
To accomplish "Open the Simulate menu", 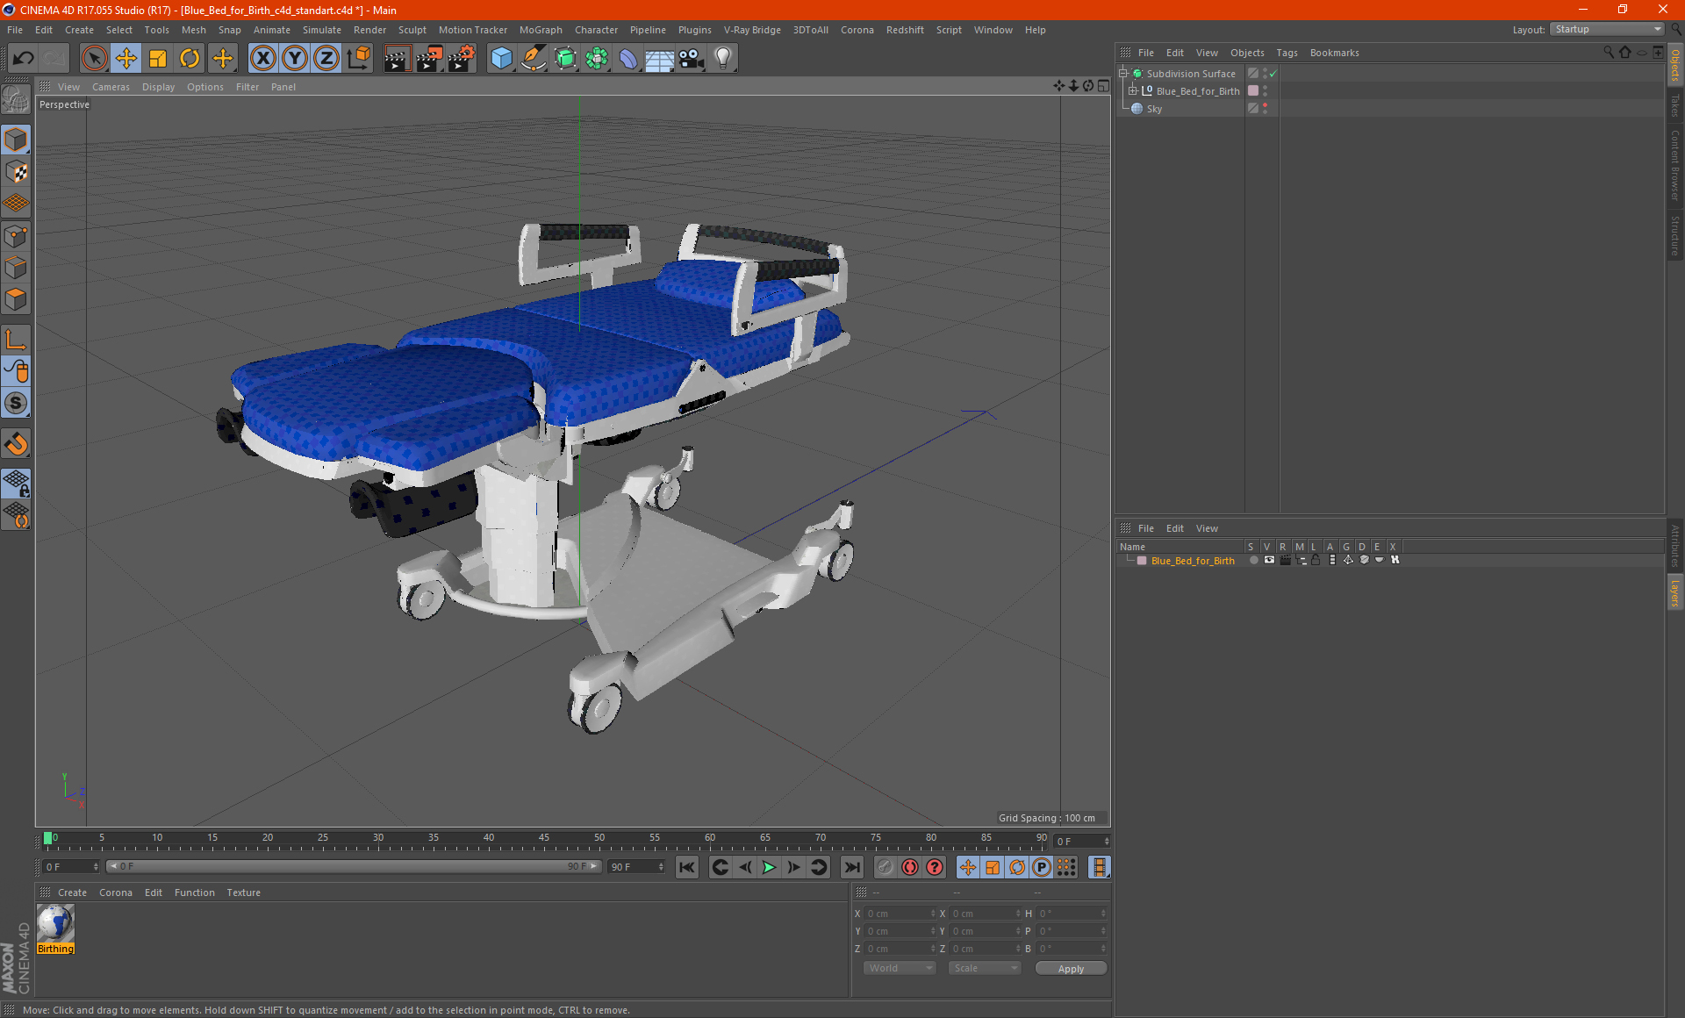I will (x=322, y=30).
